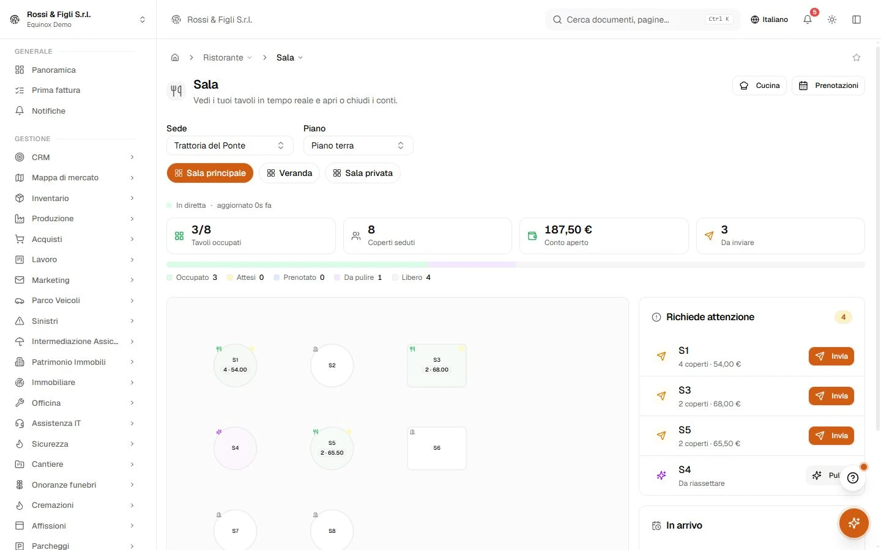
Task: Expand the Inventario sidebar menu
Action: tap(75, 198)
